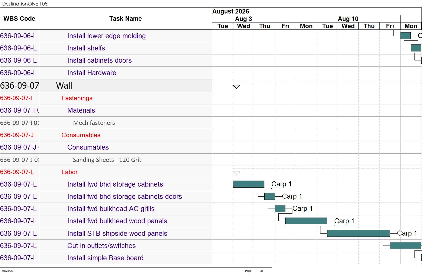This screenshot has height=274, width=422.
Task: Select the Install lower edge molding Gantt bar
Action: (405, 36)
